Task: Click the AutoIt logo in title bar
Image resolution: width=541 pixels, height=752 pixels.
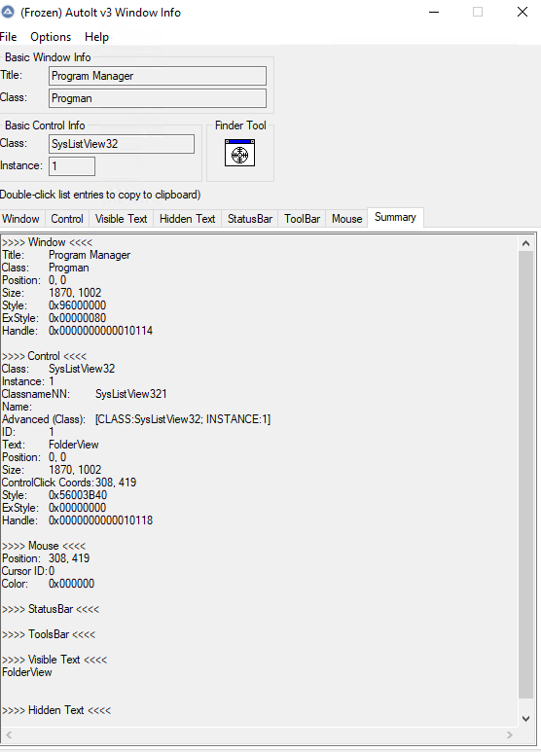Action: [7, 12]
